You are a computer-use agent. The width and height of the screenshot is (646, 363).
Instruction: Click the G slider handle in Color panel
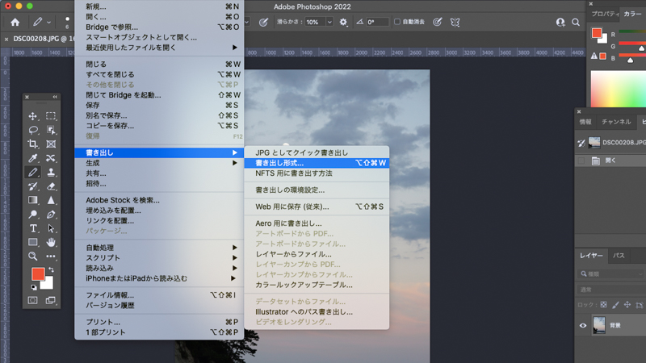click(641, 48)
